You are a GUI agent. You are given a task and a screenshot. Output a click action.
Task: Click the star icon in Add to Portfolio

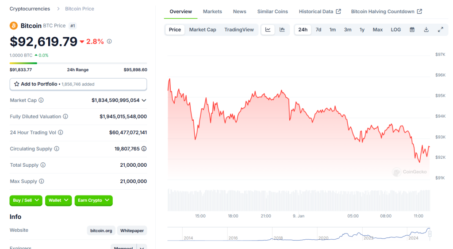pos(17,84)
